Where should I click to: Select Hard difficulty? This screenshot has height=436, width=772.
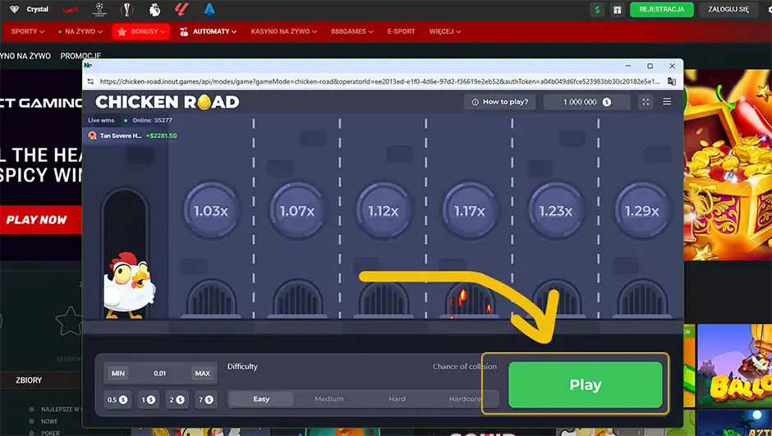click(397, 399)
